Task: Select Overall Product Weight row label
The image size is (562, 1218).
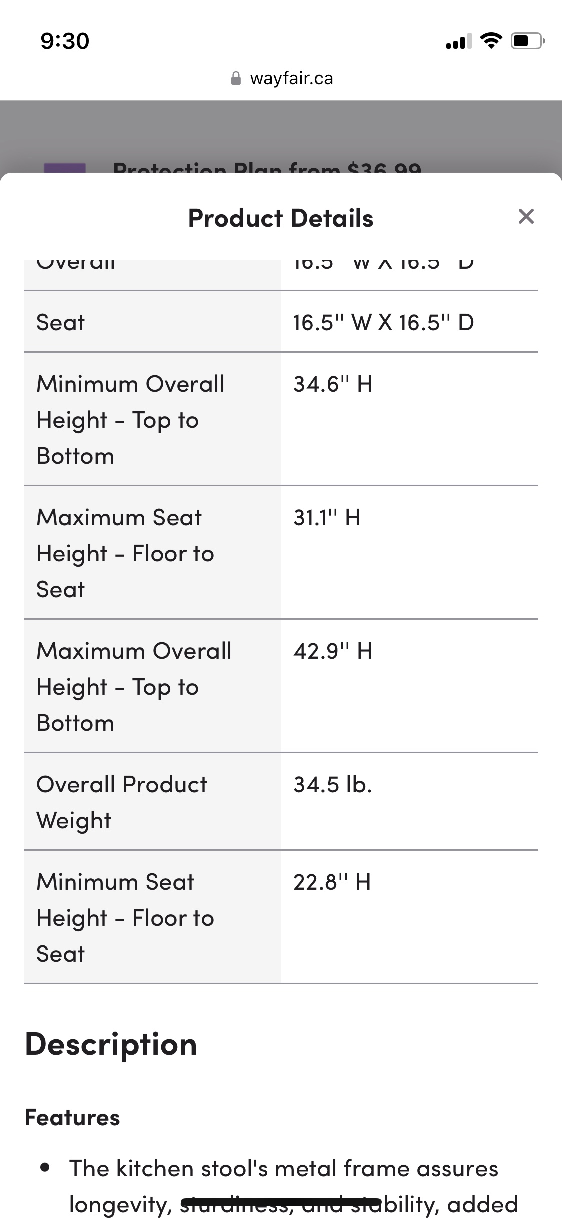Action: pos(122,802)
